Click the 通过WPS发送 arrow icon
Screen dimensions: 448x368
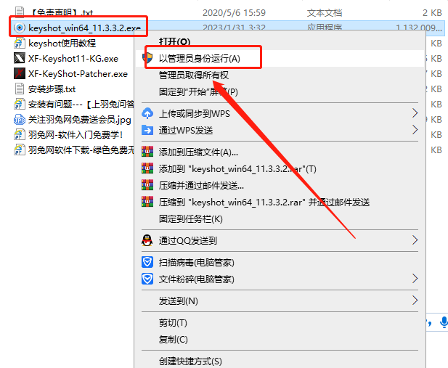point(147,130)
